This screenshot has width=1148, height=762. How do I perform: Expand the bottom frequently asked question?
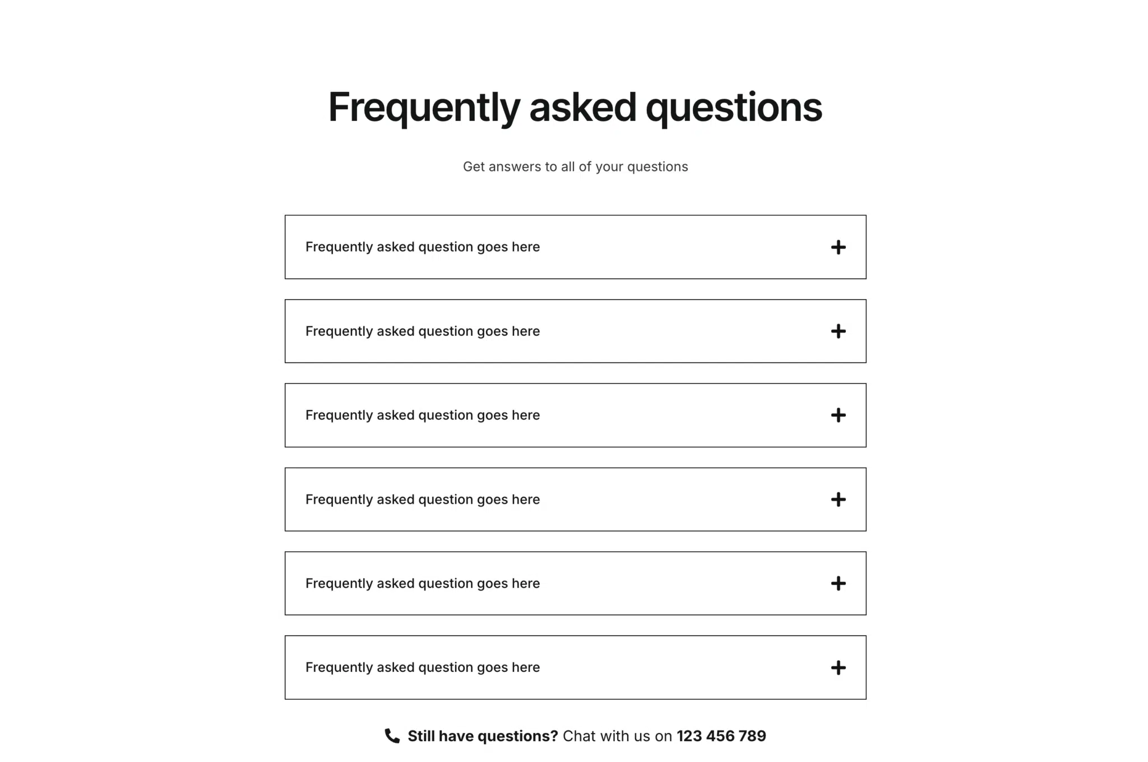574,667
